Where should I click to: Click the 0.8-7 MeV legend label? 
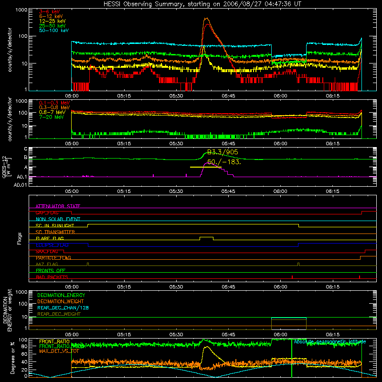[x=52, y=112]
